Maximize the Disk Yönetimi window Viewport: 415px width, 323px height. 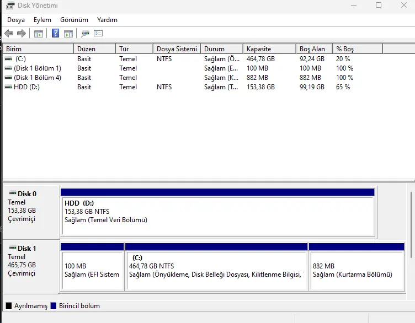coord(379,6)
